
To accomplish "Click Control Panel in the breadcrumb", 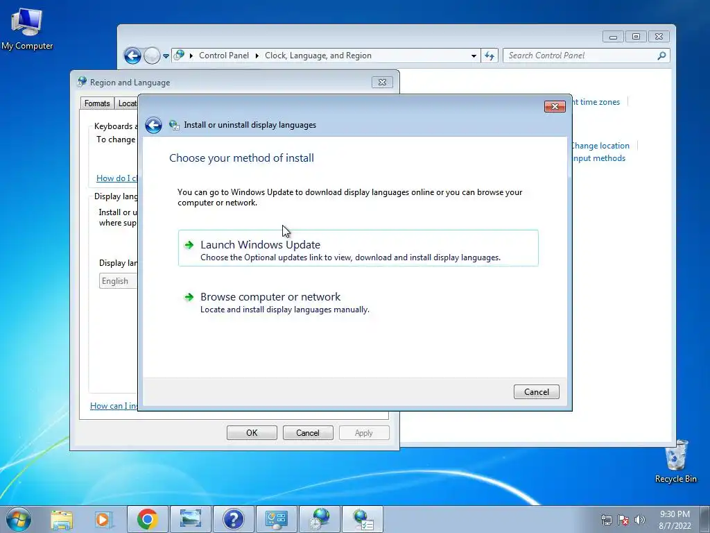I will pyautogui.click(x=224, y=56).
